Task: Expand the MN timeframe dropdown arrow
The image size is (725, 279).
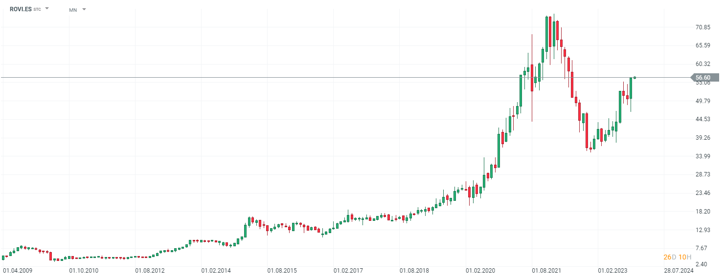Action: [84, 9]
